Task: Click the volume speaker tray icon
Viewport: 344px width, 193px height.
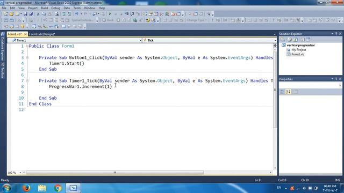Action: [304, 188]
